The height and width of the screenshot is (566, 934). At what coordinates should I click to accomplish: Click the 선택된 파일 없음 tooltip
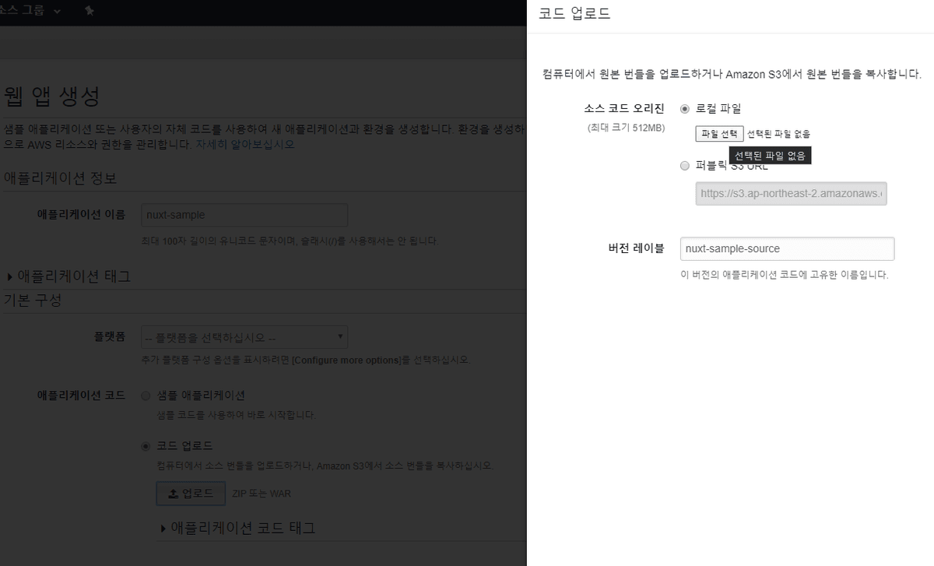tap(770, 155)
